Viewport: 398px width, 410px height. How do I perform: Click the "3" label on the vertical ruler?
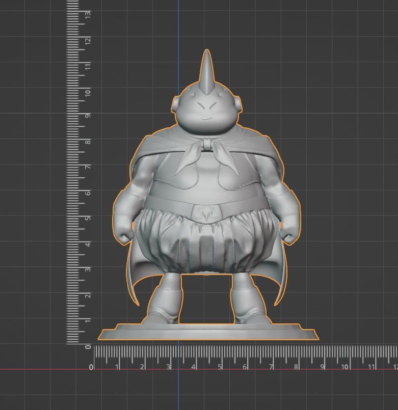tap(88, 269)
